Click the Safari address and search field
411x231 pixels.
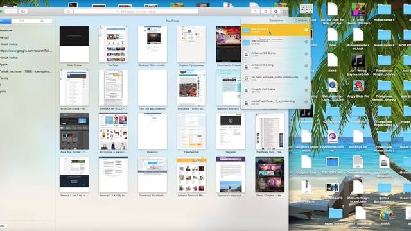[136, 12]
